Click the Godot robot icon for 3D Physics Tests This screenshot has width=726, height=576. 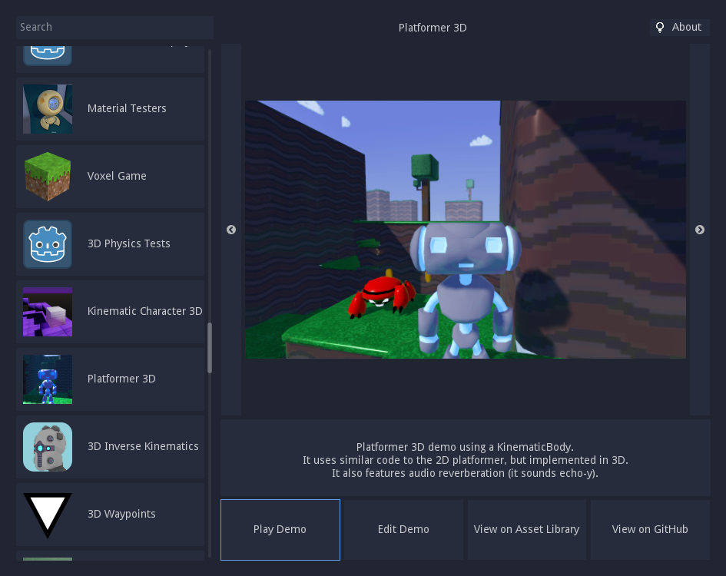pyautogui.click(x=48, y=243)
